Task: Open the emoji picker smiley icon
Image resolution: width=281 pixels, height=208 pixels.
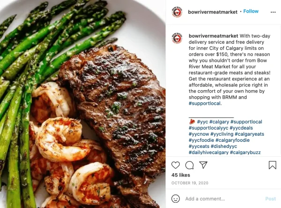Action: tap(176, 199)
